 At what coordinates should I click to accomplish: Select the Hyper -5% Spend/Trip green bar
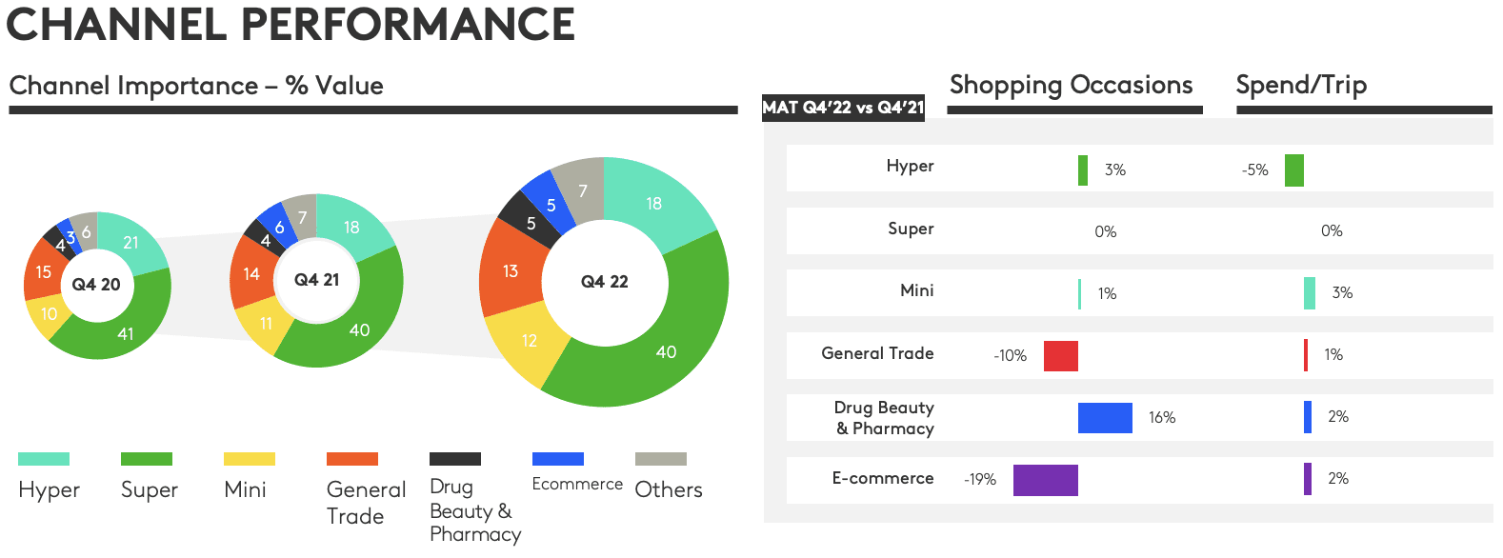tap(1294, 170)
